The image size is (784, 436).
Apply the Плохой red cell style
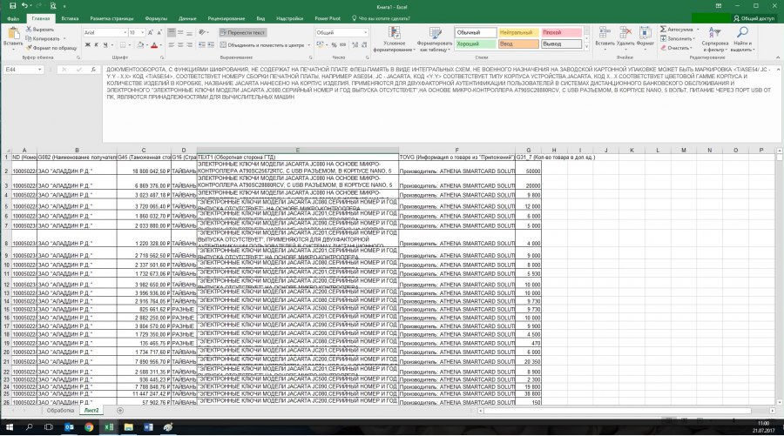[561, 32]
